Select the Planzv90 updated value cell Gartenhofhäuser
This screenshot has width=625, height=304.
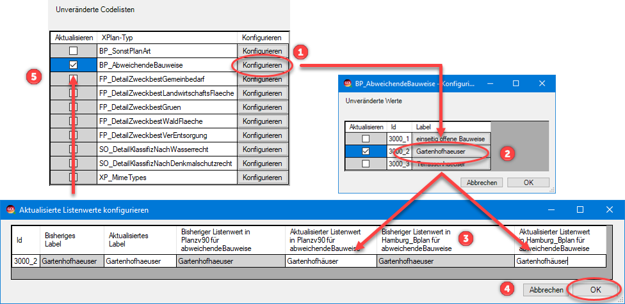(330, 261)
